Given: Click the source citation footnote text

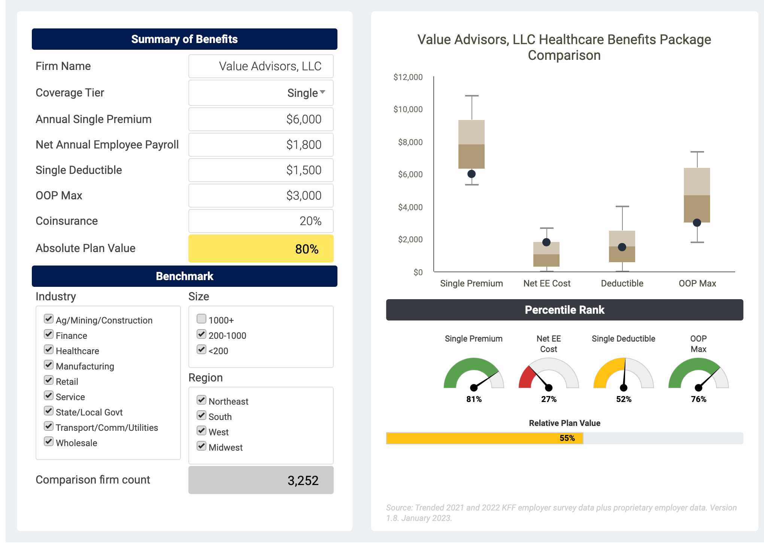Looking at the screenshot, I should coord(561,513).
